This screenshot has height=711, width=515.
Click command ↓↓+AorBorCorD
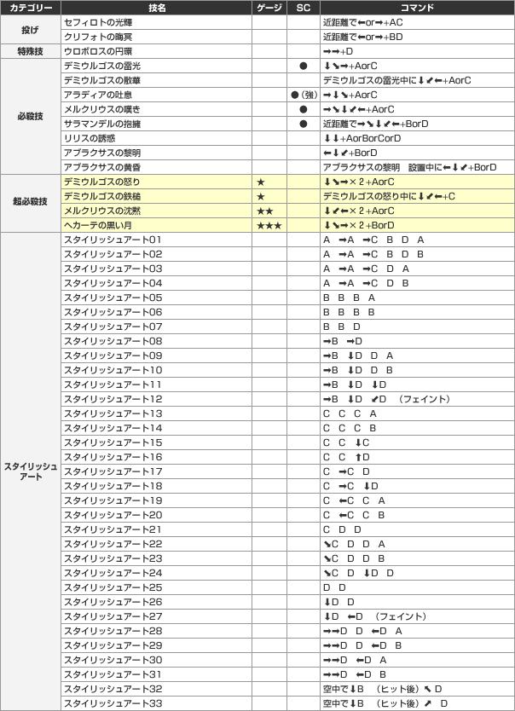pos(362,138)
